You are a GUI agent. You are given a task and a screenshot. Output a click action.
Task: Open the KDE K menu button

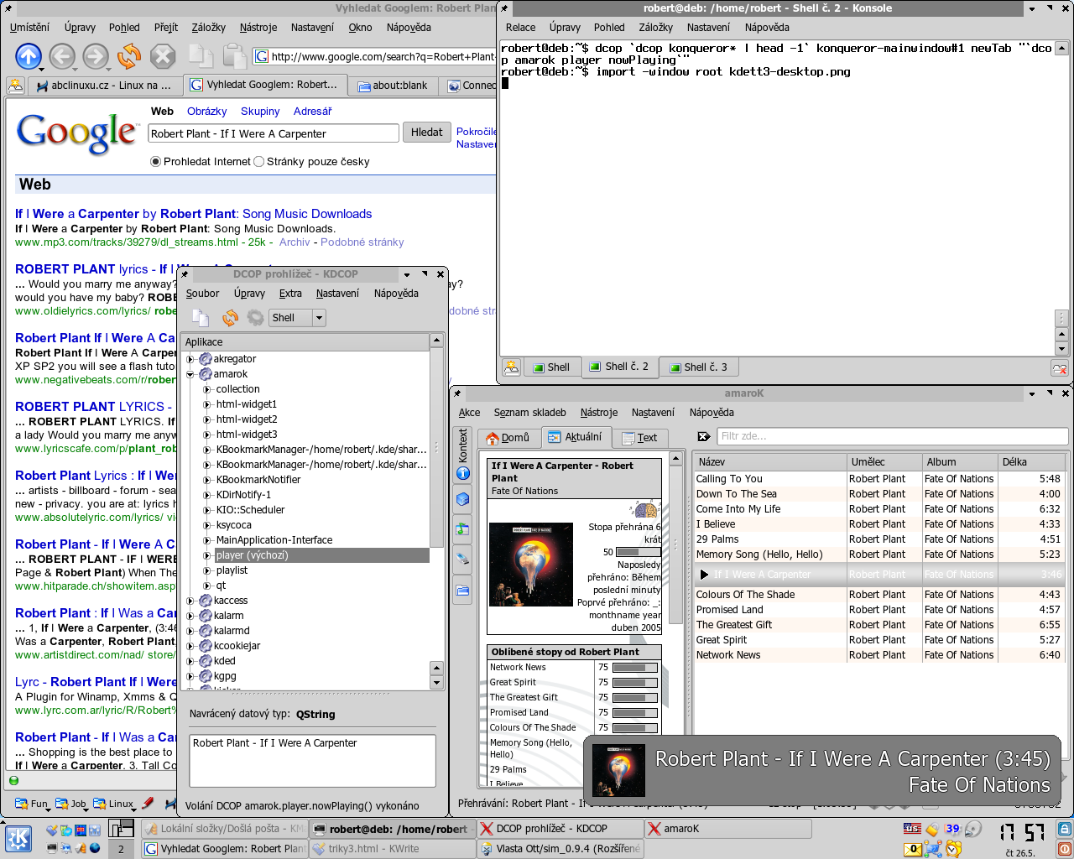click(x=18, y=838)
